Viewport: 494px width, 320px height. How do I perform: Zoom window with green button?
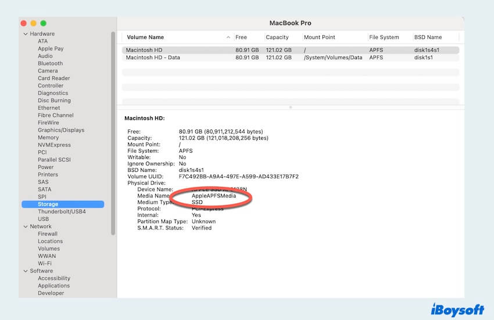click(44, 23)
